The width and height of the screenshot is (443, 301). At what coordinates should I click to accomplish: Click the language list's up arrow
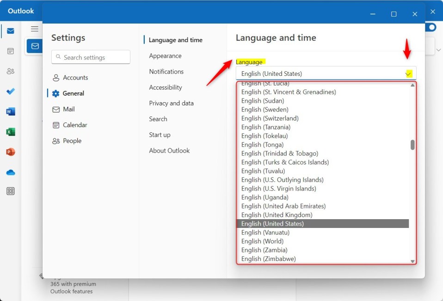click(x=412, y=85)
